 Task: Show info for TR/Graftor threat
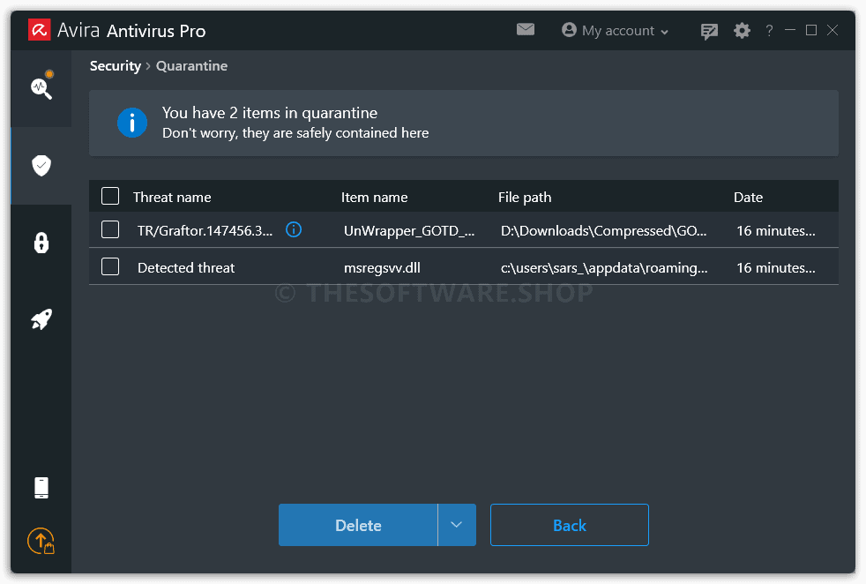[294, 229]
